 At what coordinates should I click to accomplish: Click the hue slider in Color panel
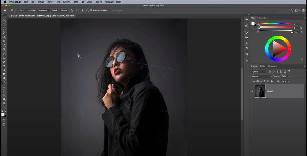coord(275,24)
